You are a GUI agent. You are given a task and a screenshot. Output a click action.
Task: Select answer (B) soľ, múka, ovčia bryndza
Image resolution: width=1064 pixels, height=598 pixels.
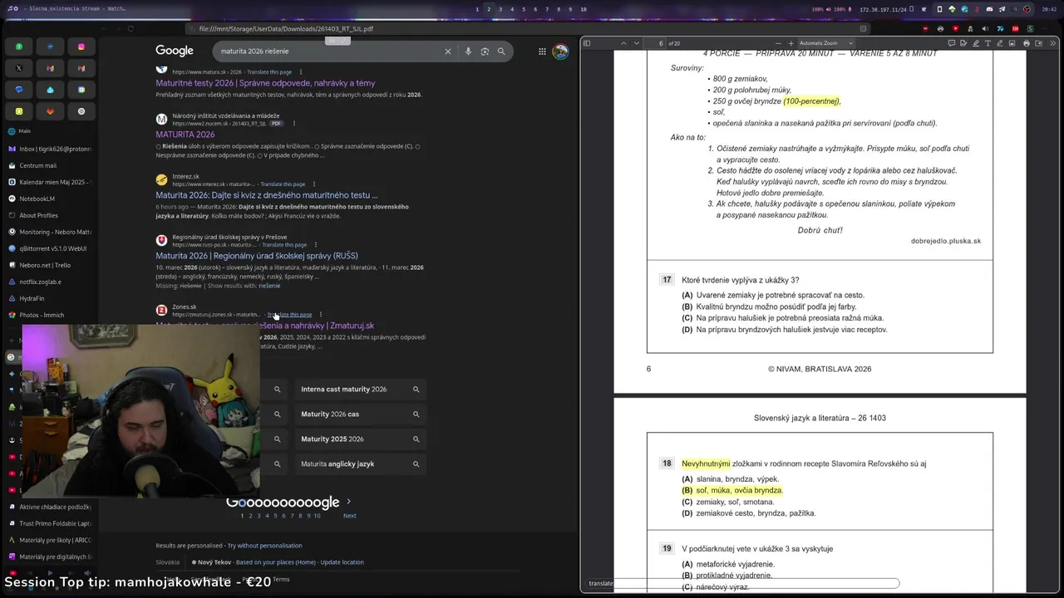pyautogui.click(x=732, y=491)
